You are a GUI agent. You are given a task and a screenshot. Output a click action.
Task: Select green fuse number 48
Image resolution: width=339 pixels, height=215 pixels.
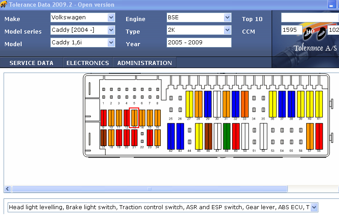227,136
